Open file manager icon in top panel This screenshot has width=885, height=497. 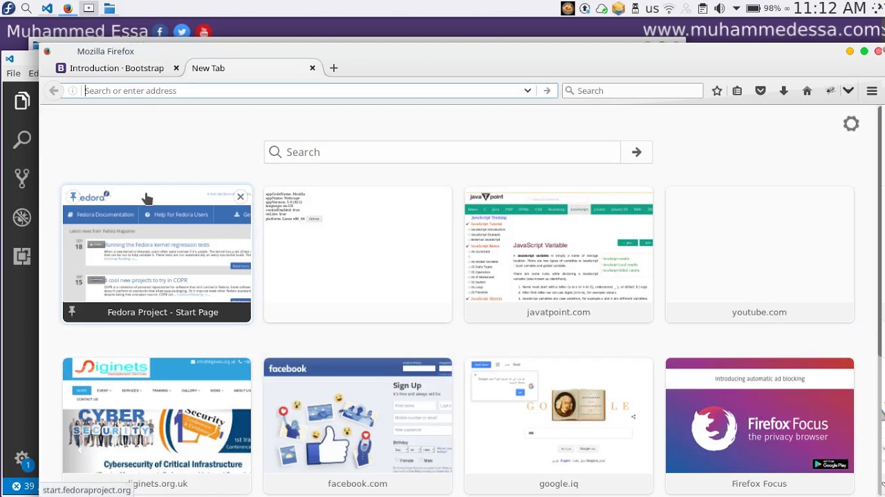click(109, 8)
